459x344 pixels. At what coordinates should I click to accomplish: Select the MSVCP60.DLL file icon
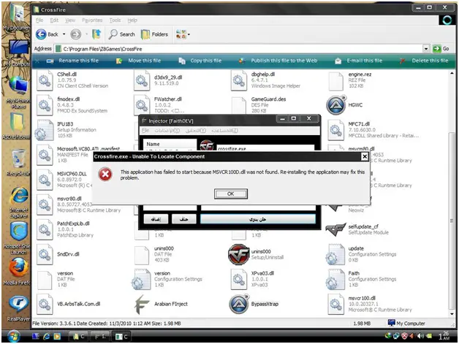pos(45,180)
